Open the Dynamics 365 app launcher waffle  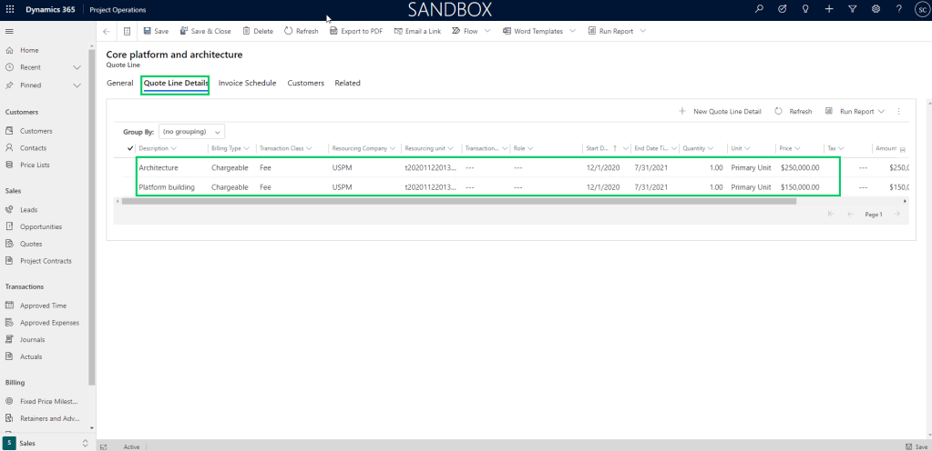click(10, 9)
